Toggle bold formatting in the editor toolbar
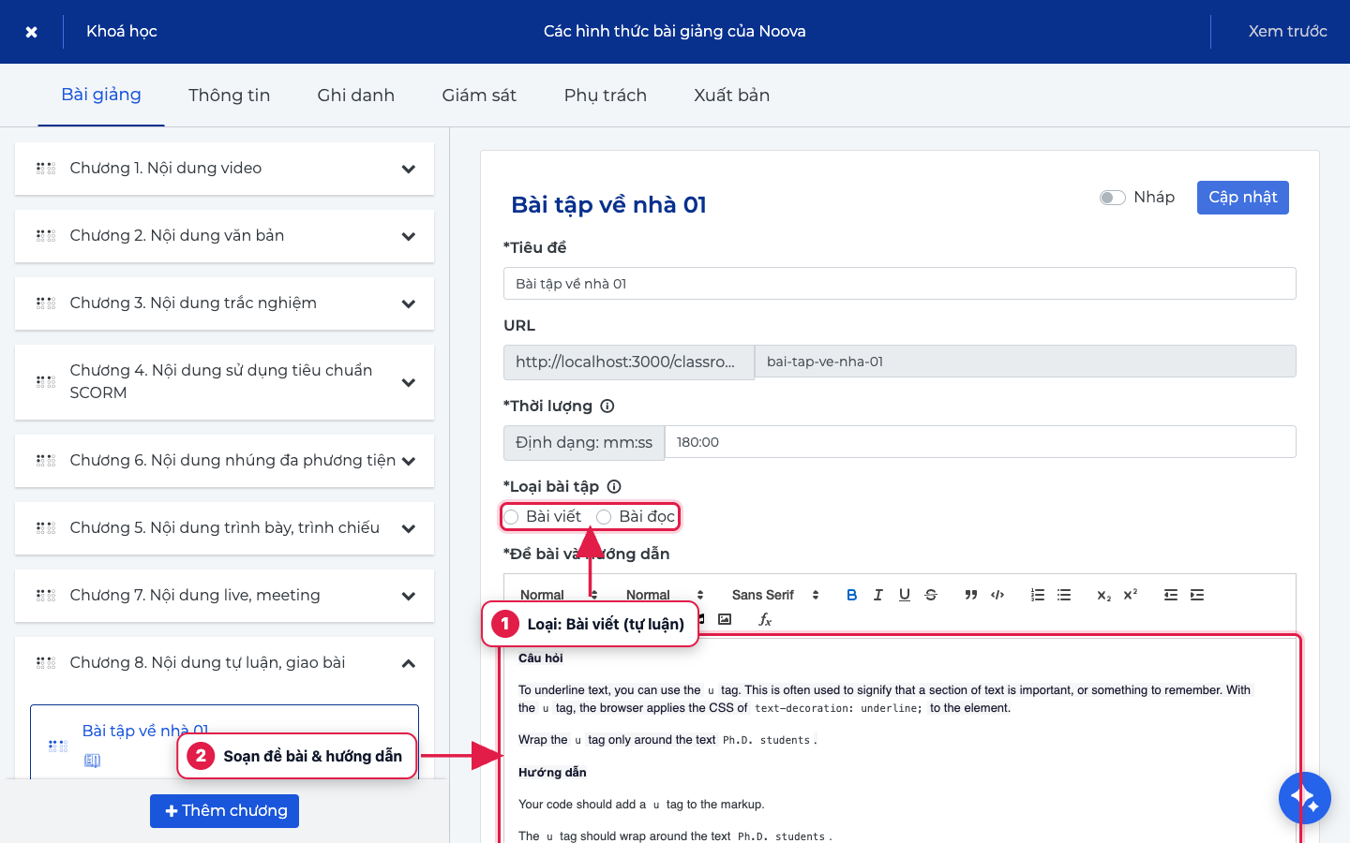The image size is (1350, 843). [851, 595]
